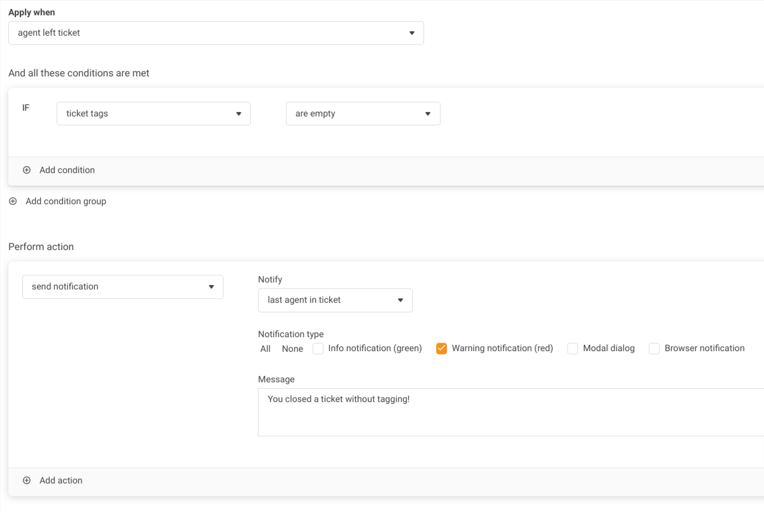Uncheck the Warning notification (red) checkbox
The image size is (764, 512).
[x=441, y=349]
